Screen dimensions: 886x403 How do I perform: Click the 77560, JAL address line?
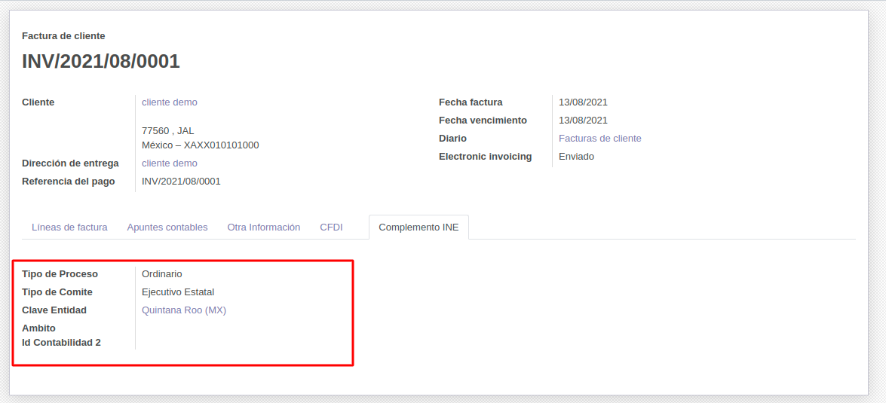[168, 131]
